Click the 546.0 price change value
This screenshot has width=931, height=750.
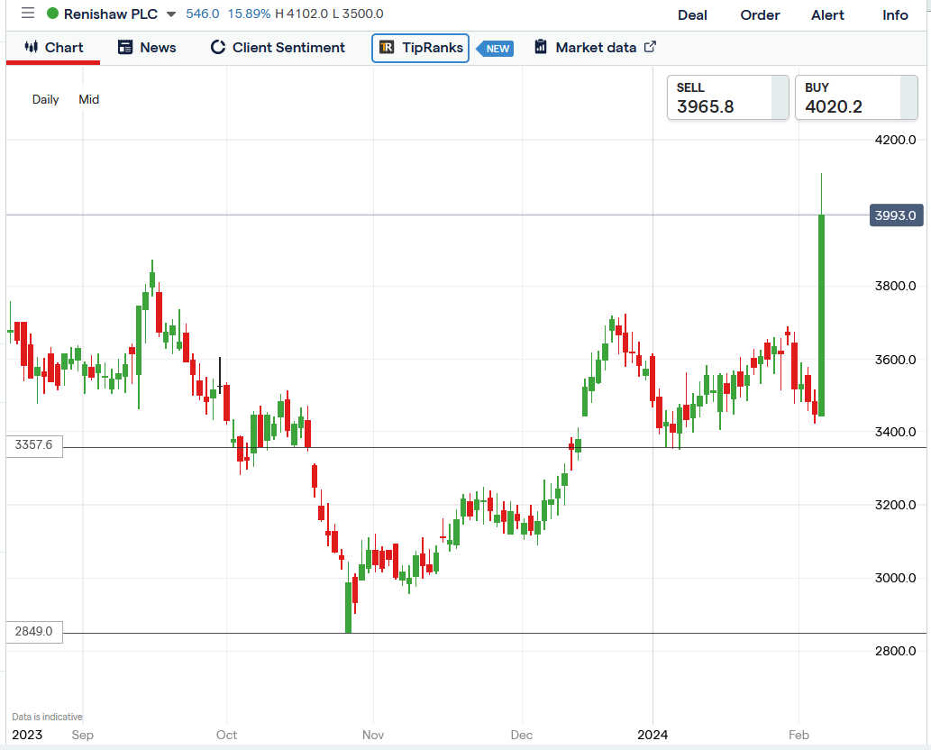coord(203,14)
